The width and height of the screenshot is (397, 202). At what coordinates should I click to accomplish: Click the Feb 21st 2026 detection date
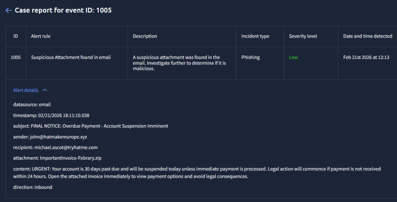click(x=366, y=57)
